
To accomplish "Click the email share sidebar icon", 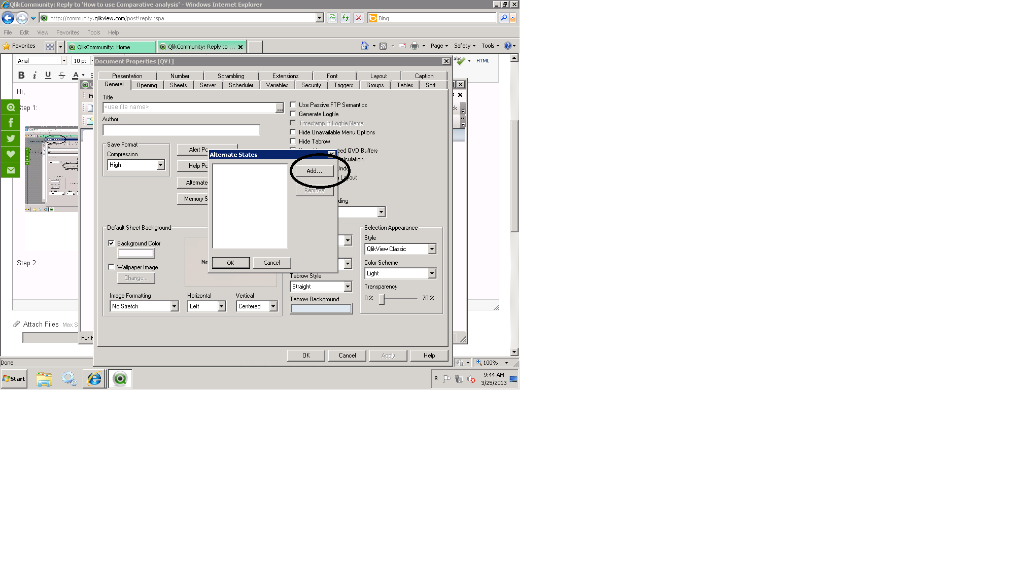I will click(10, 170).
